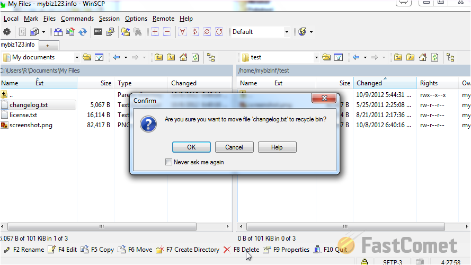Go back in local panel history
Image resolution: width=471 pixels, height=265 pixels.
point(117,57)
